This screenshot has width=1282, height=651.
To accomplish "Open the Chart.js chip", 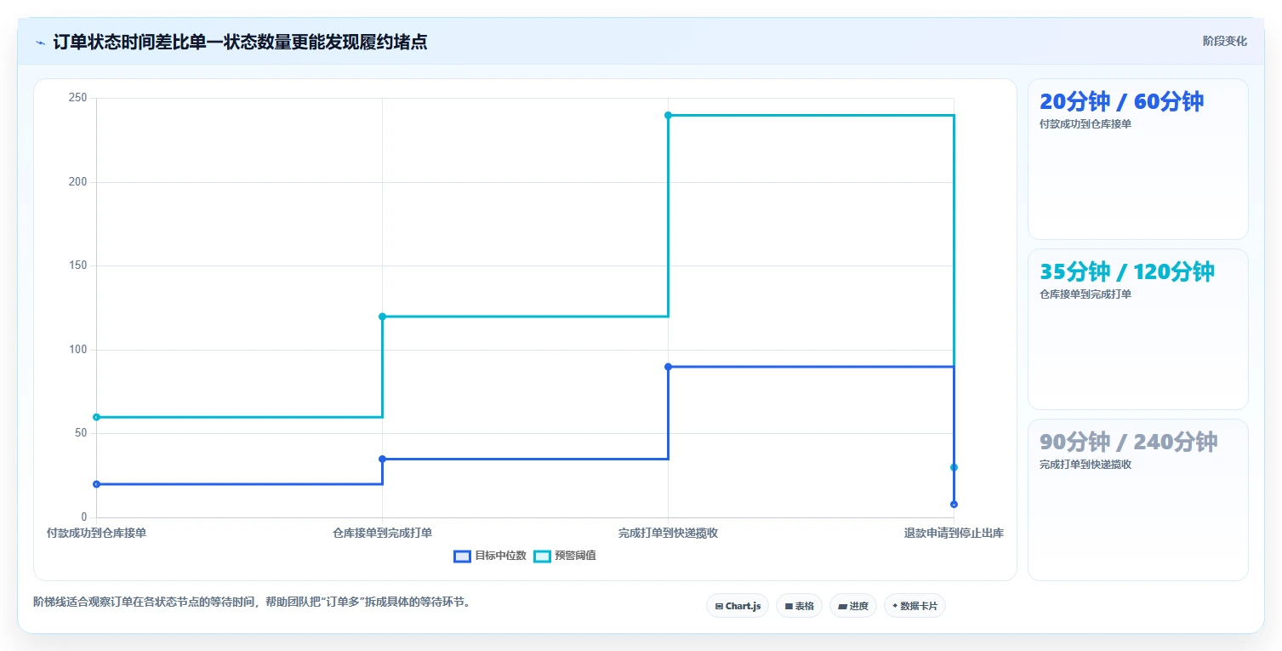I will tap(738, 606).
